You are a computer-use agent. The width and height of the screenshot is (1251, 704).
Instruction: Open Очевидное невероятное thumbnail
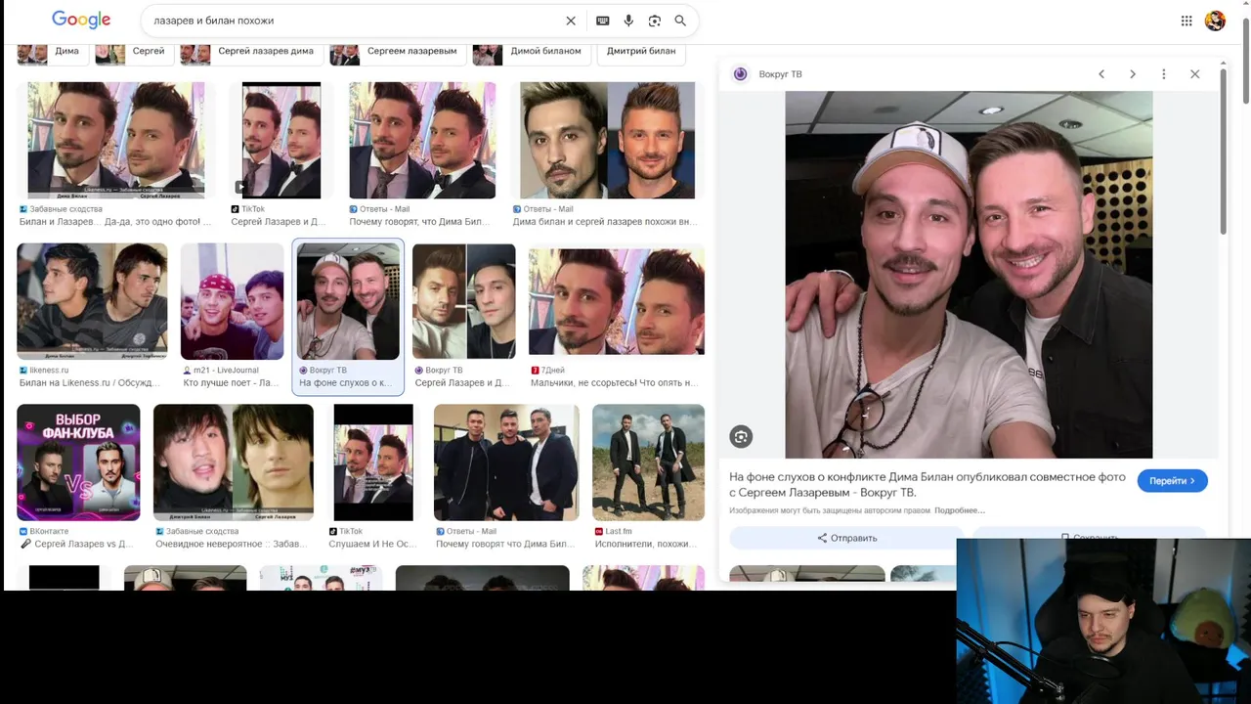[234, 462]
